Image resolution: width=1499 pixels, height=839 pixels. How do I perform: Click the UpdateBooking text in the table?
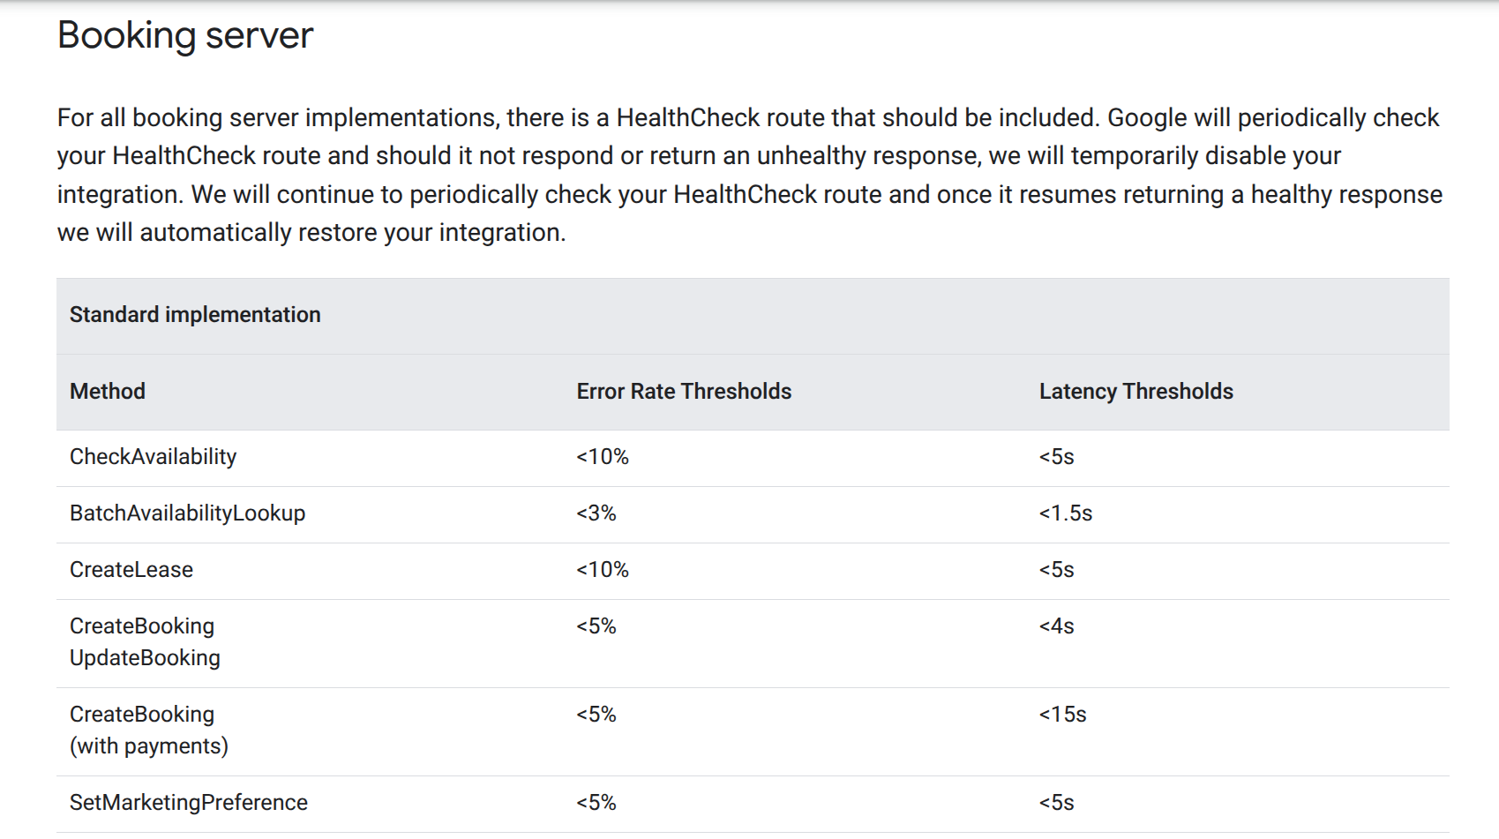click(146, 658)
